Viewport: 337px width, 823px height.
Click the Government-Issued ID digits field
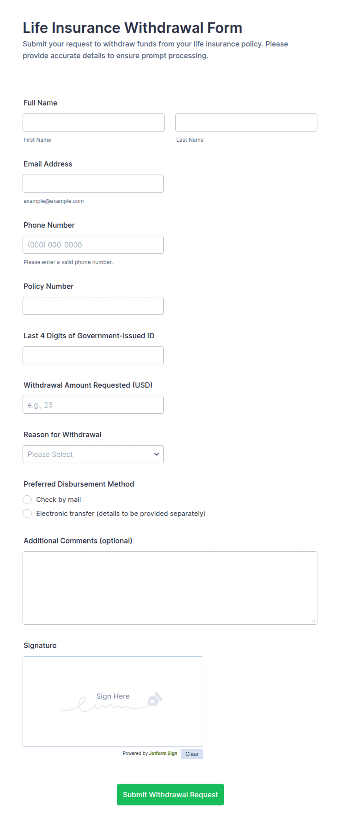[93, 355]
